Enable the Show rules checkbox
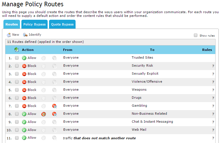 coord(196,35)
